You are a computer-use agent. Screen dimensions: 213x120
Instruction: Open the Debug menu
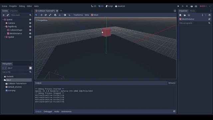click(22, 6)
